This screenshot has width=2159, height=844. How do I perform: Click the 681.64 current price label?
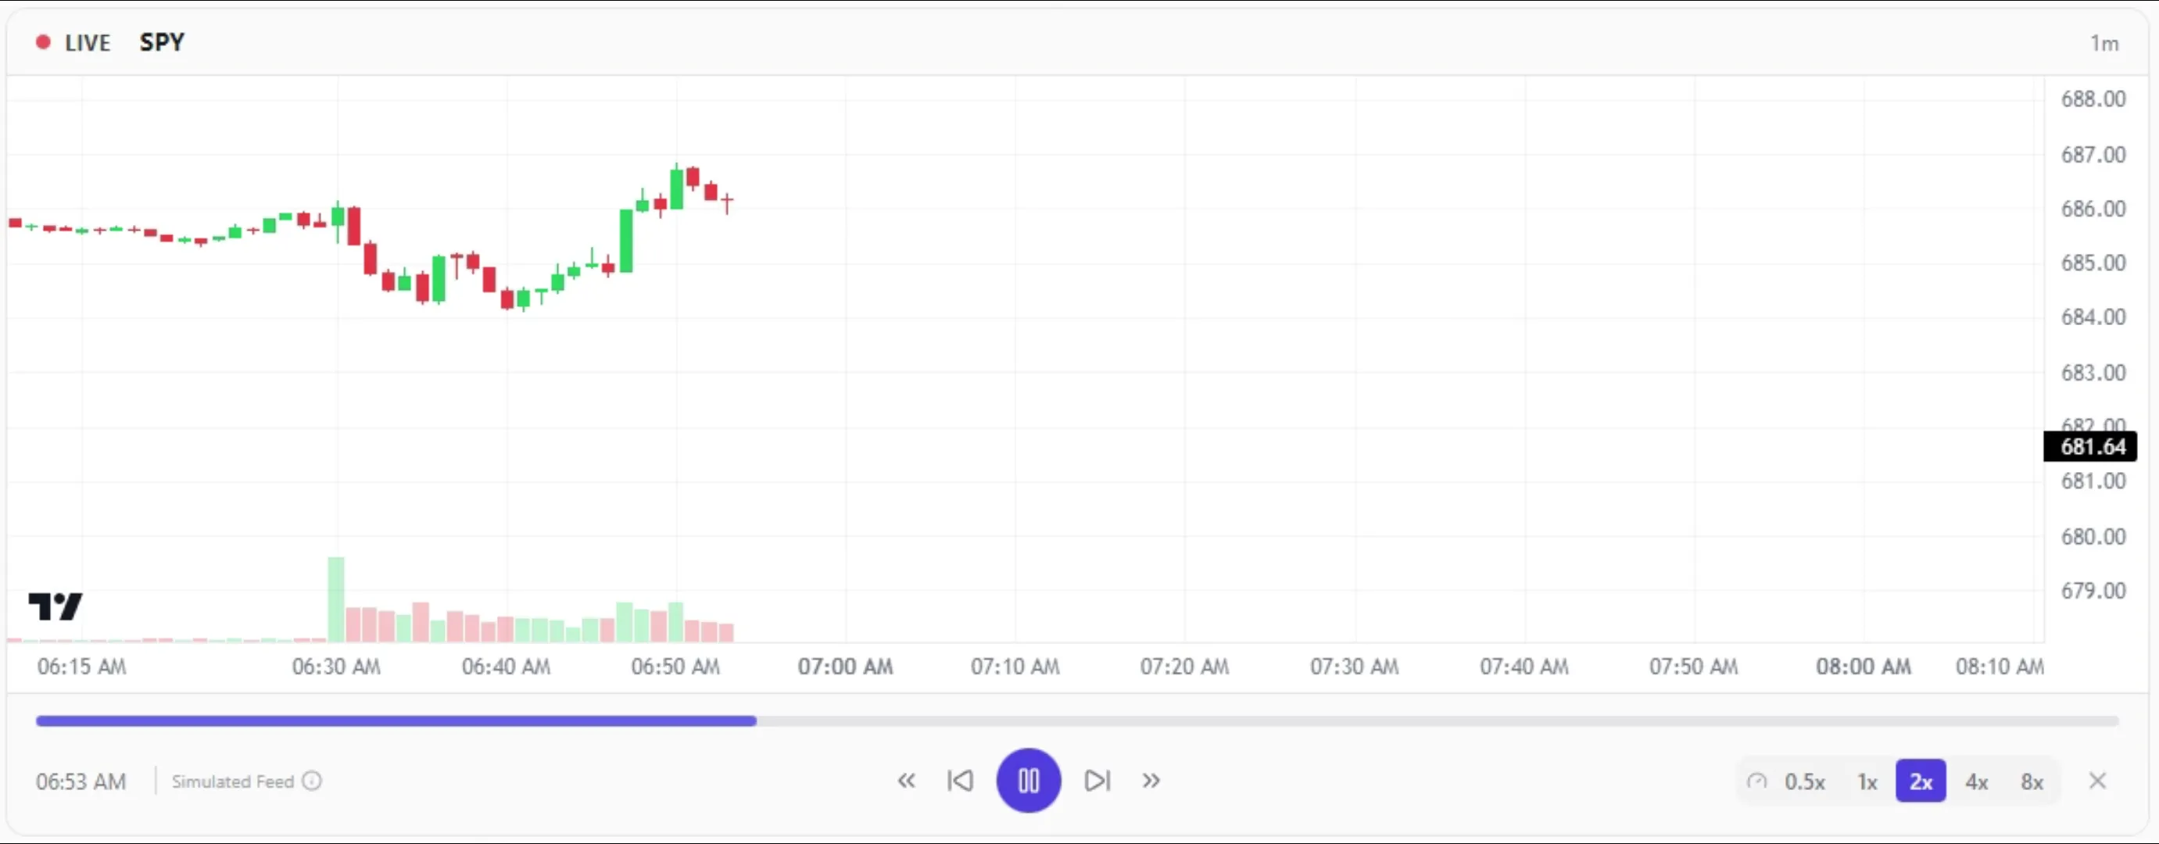2091,447
